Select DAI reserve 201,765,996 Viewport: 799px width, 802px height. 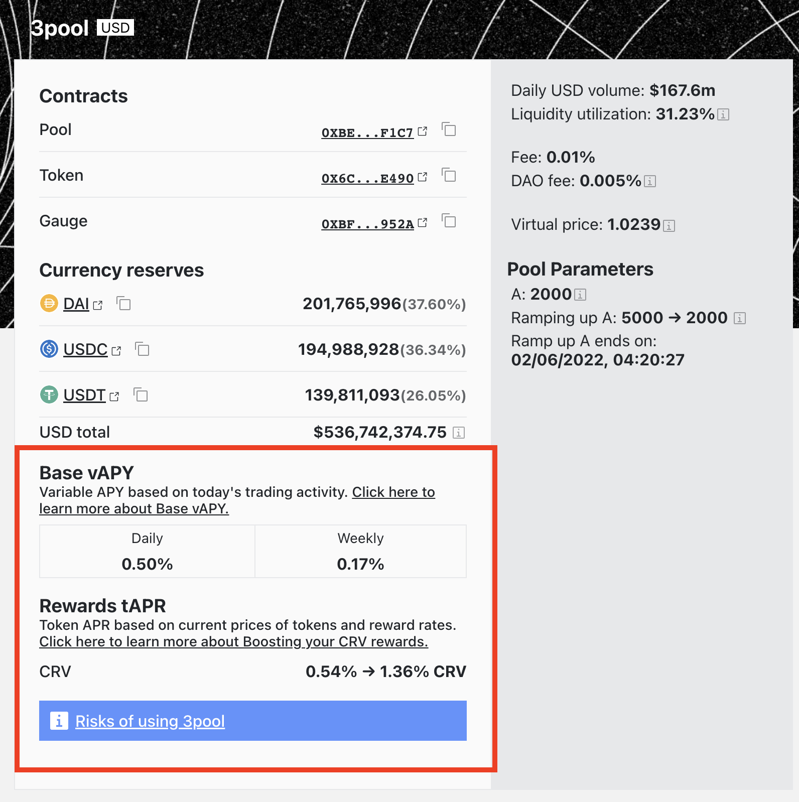pyautogui.click(x=352, y=304)
